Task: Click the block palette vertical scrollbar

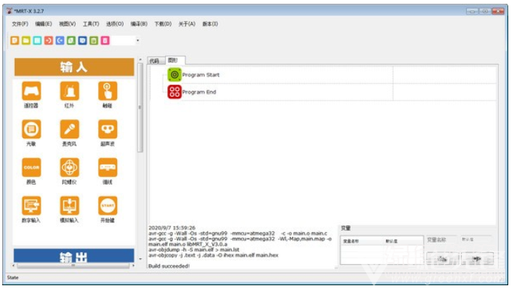Action: coord(140,108)
